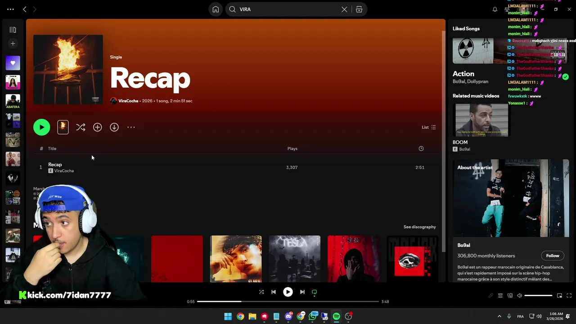Open the queue panel

pos(500,296)
